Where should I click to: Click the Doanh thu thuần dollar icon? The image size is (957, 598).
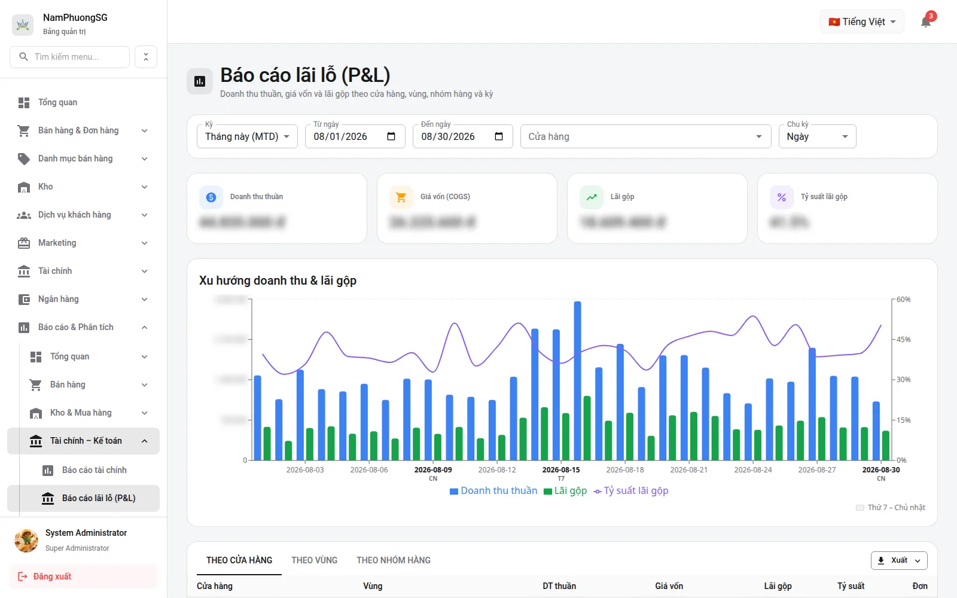(211, 197)
